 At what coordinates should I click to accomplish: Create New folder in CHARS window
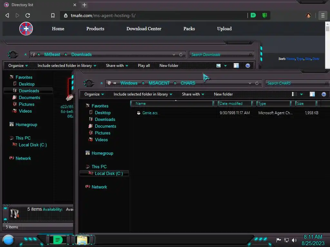coord(223,94)
